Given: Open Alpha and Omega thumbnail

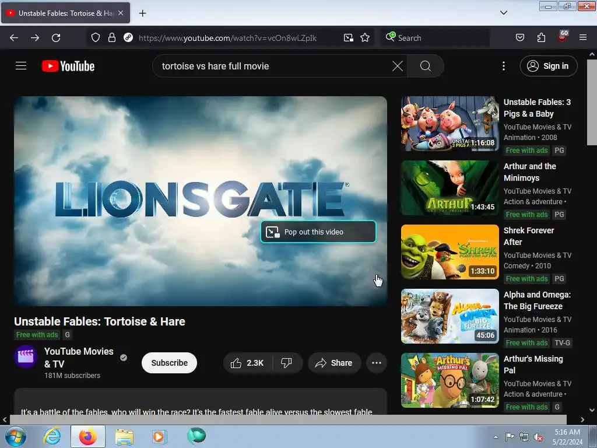Looking at the screenshot, I should tap(449, 316).
